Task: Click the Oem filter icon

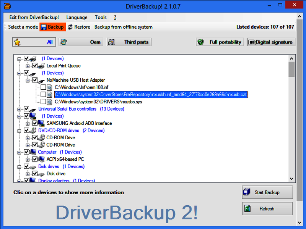Action: point(63,42)
